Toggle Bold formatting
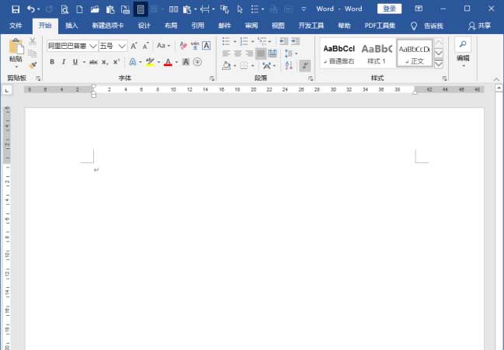Viewport: 504px width, 350px height. 53,62
